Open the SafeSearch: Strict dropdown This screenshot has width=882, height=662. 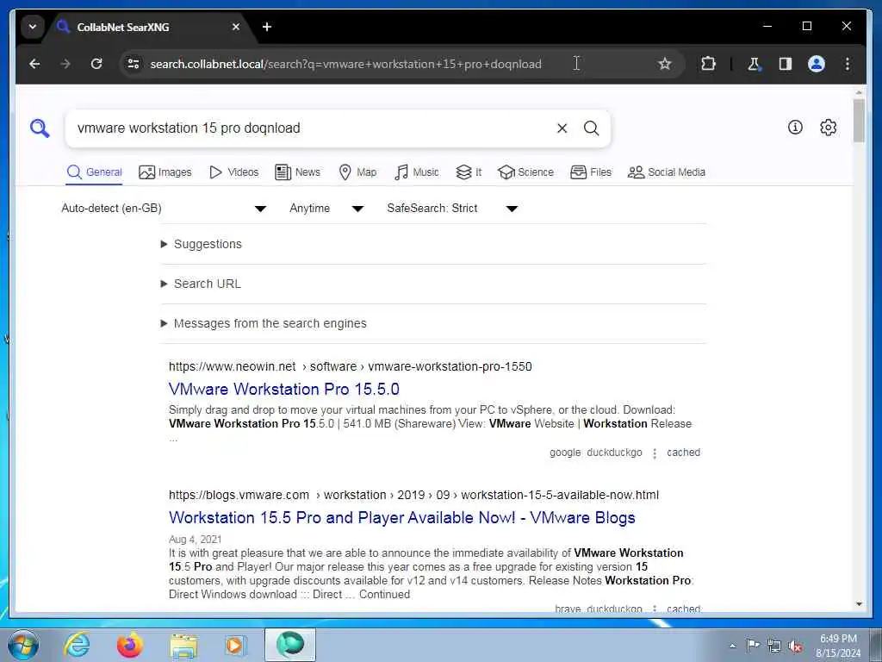point(451,209)
